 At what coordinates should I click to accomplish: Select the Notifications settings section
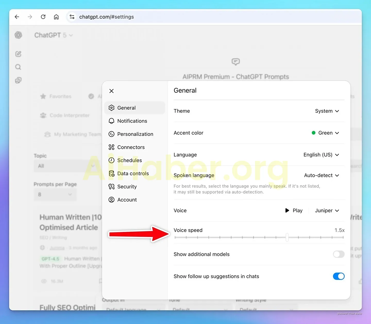pyautogui.click(x=132, y=121)
